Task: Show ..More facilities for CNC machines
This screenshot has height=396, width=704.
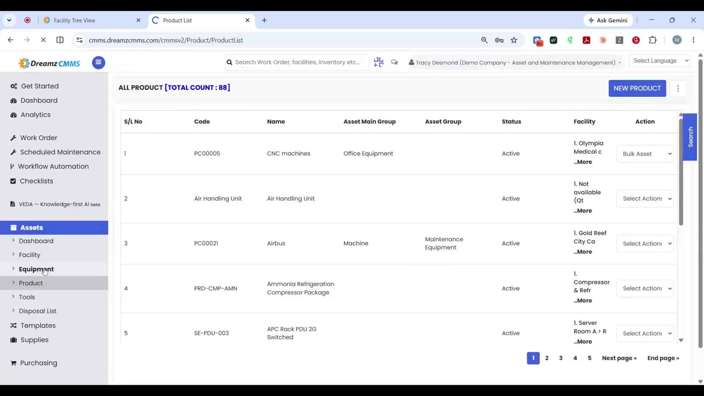Action: [x=583, y=162]
